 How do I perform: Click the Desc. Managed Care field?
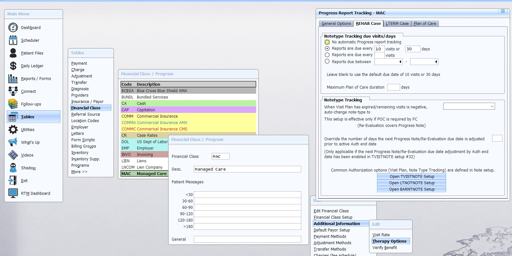tap(247, 169)
